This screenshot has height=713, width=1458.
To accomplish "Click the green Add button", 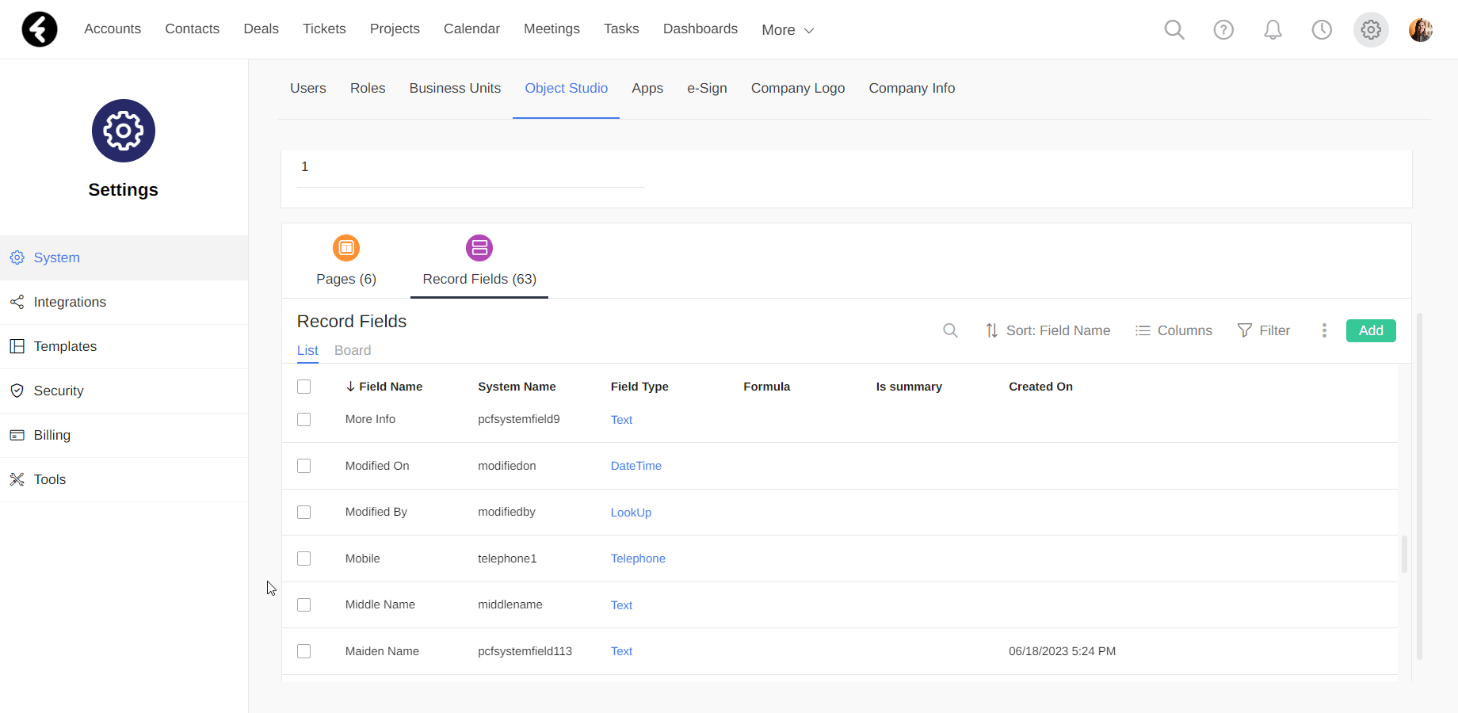I will (x=1371, y=330).
